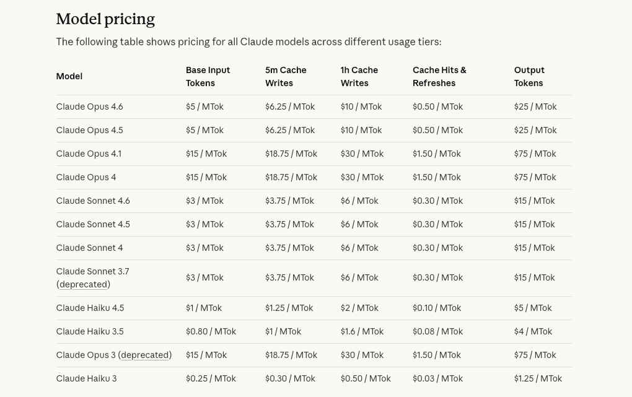Screen dimensions: 632x397
Task: Select the Claude Haiku 4.5 row label
Action: click(90, 308)
